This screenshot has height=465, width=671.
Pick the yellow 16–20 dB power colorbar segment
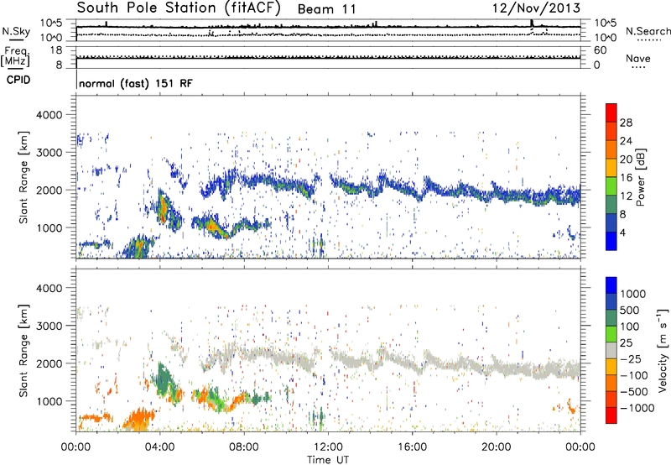coord(611,168)
